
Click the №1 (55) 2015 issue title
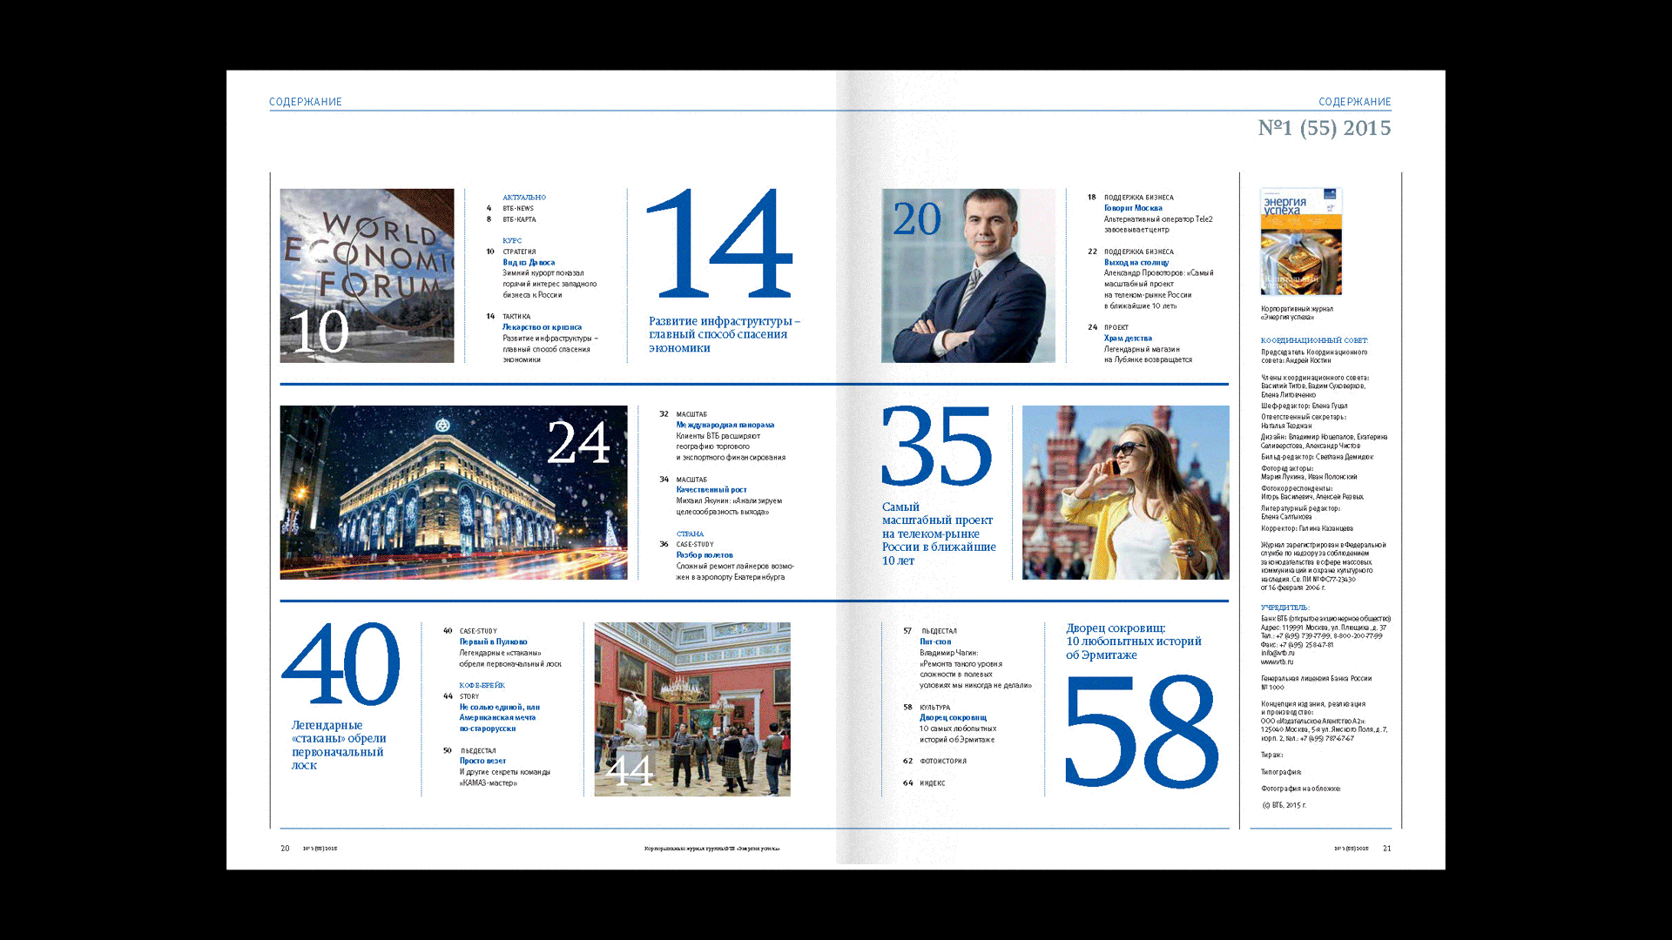pos(1324,128)
